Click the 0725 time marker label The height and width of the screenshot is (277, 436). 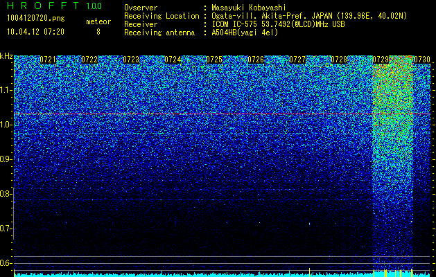(x=214, y=60)
